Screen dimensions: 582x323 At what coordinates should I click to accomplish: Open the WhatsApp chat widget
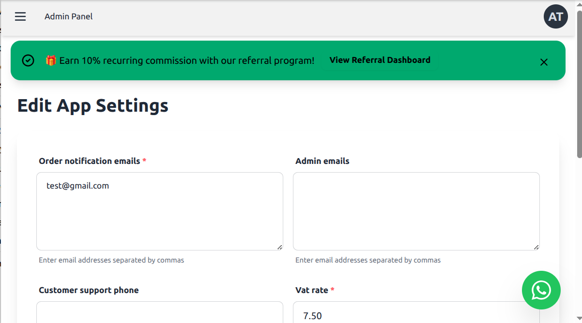(x=541, y=290)
